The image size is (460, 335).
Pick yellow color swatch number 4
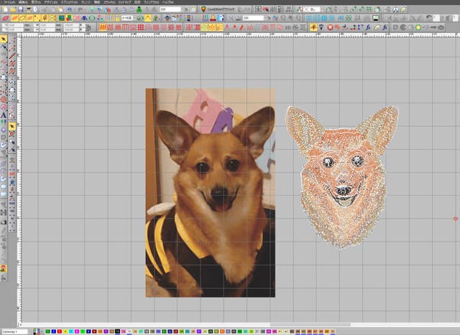(65, 331)
